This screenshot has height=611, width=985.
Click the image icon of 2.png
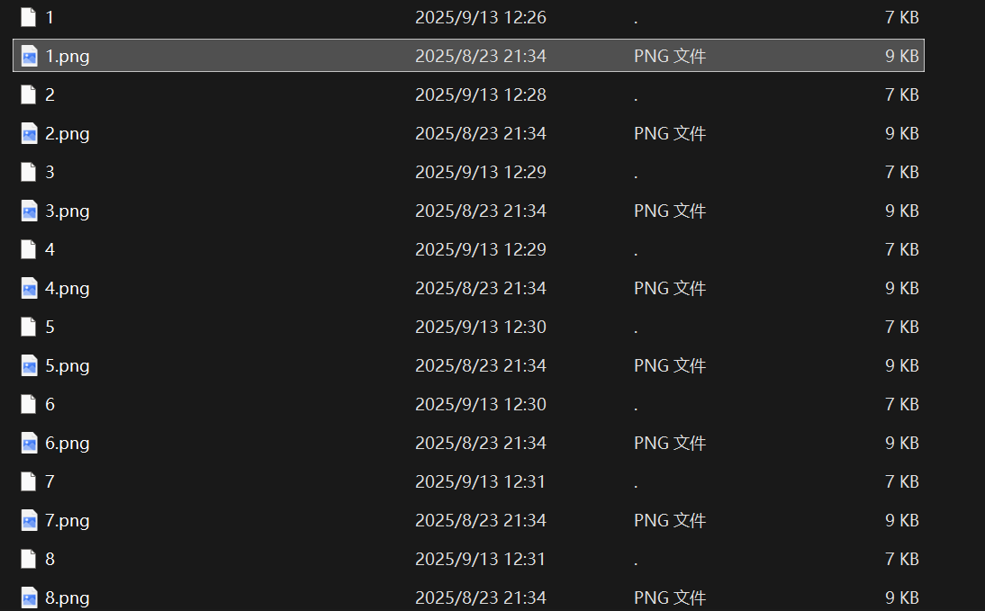[x=29, y=133]
